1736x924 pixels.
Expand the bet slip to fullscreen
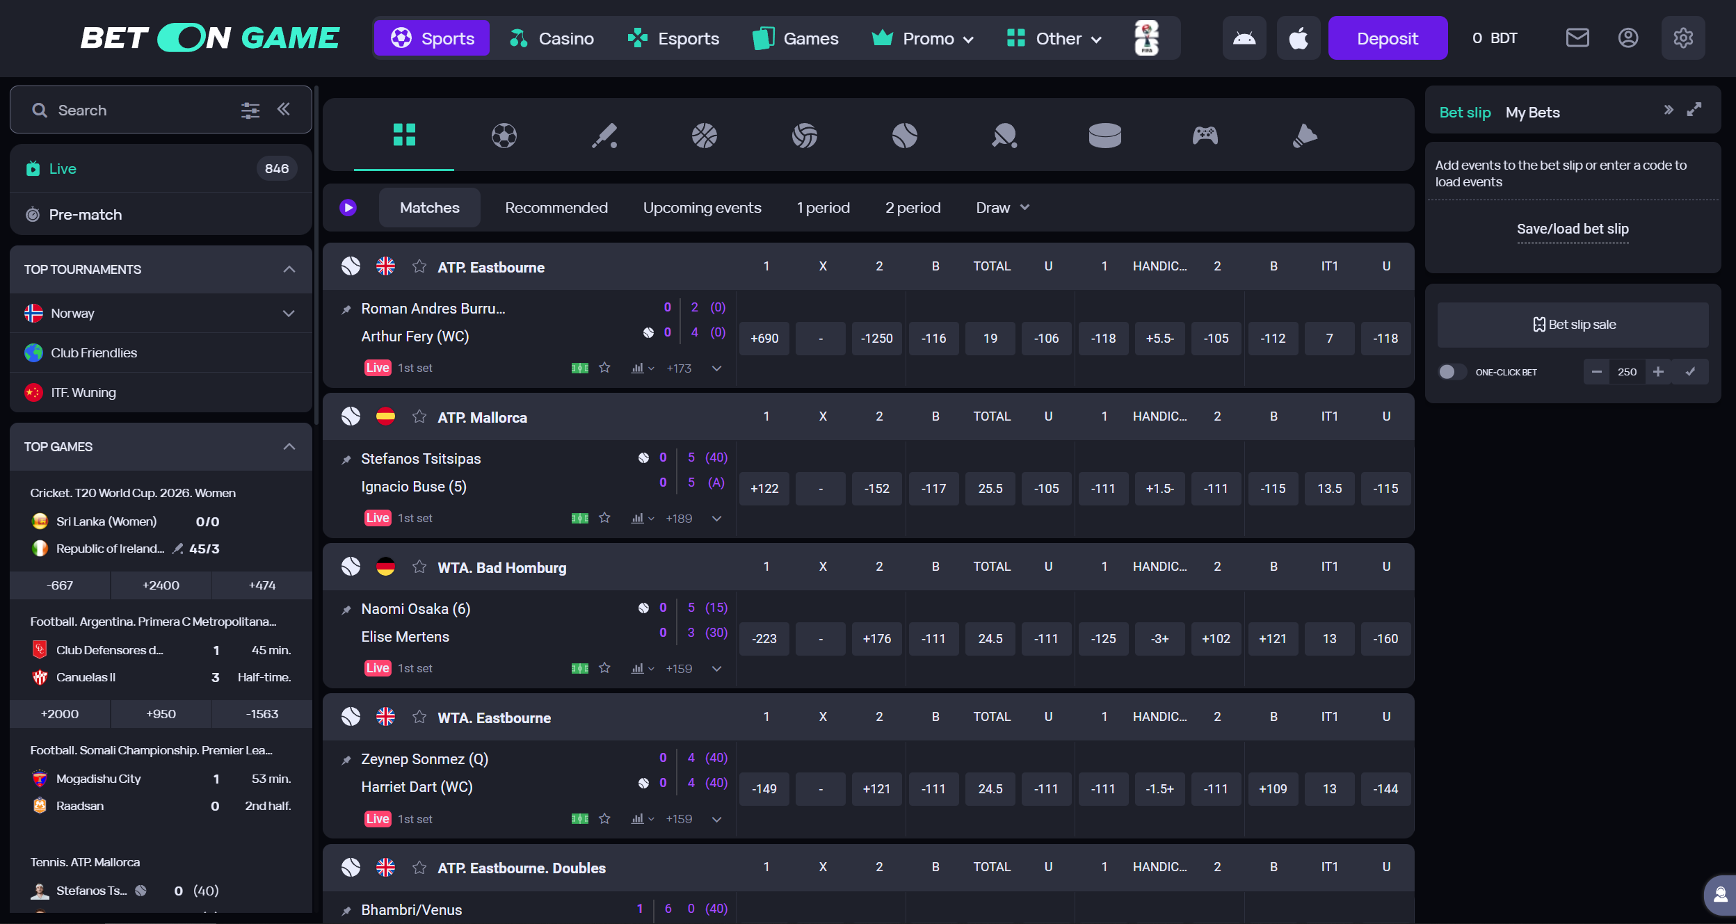pos(1694,110)
